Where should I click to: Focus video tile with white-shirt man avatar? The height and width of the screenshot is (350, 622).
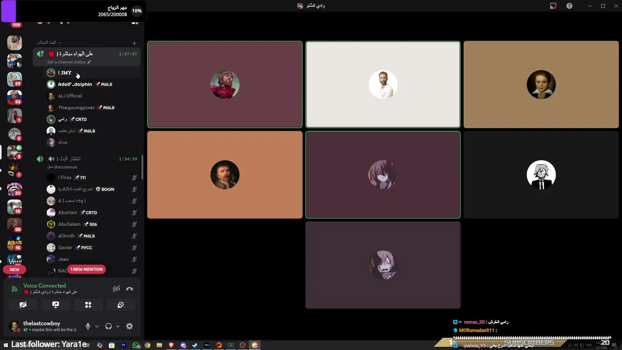point(383,85)
